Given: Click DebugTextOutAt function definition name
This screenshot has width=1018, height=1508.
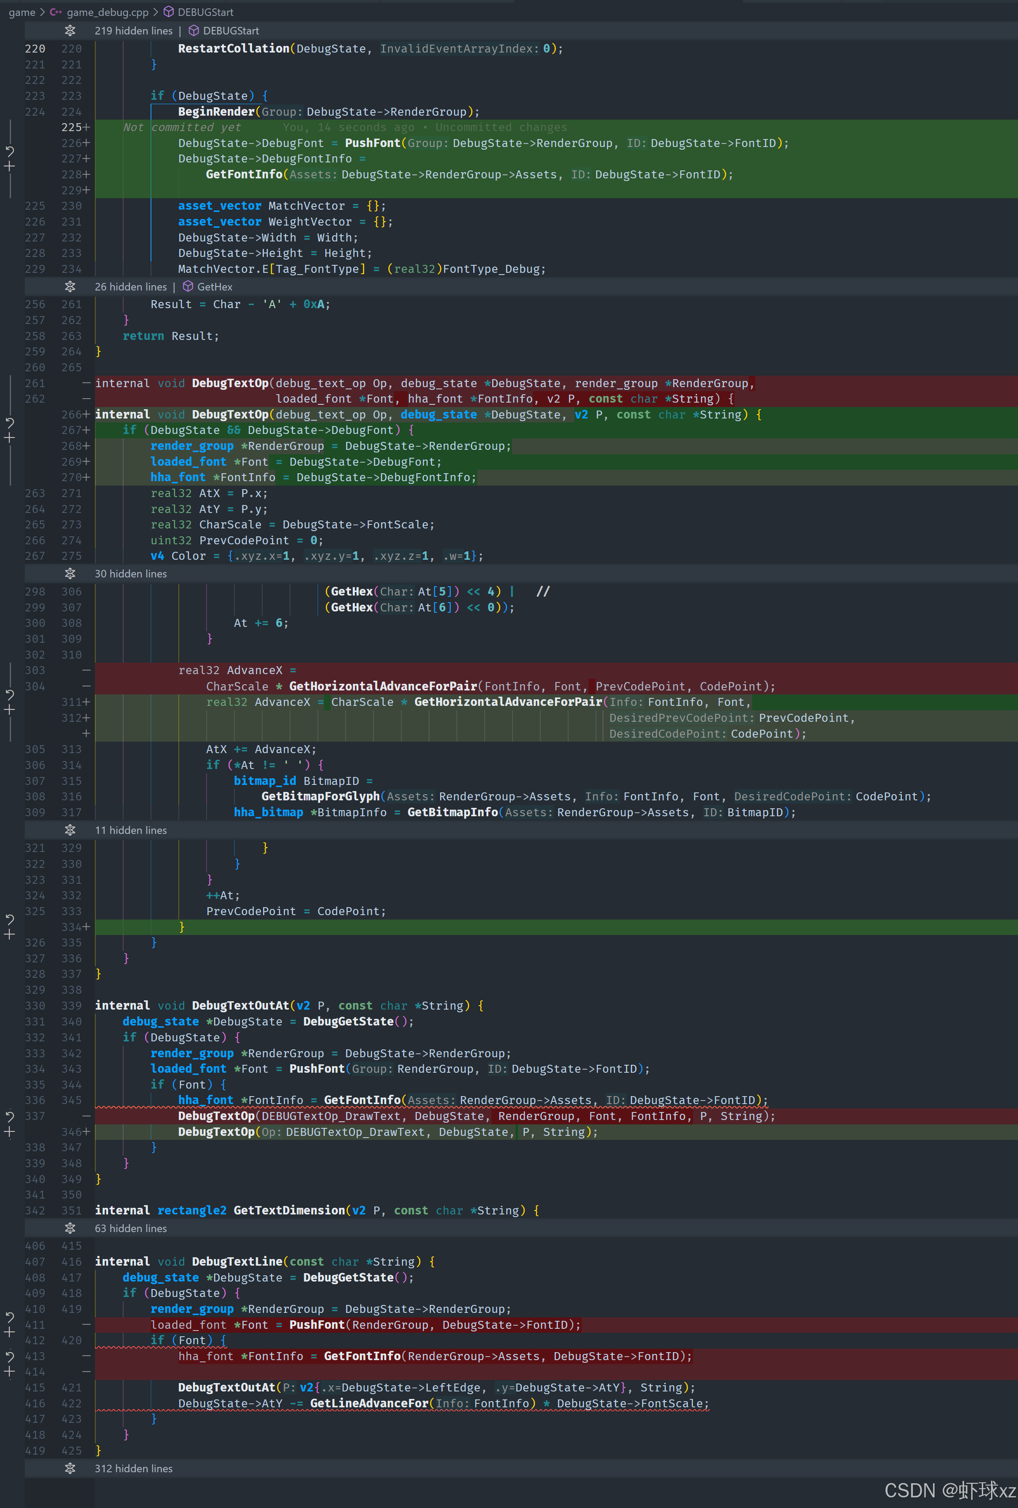Looking at the screenshot, I should pyautogui.click(x=241, y=1006).
